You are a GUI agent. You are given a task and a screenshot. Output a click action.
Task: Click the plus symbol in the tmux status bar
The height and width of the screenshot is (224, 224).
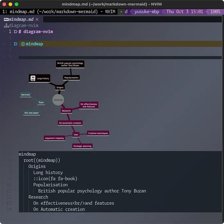tap(121, 12)
